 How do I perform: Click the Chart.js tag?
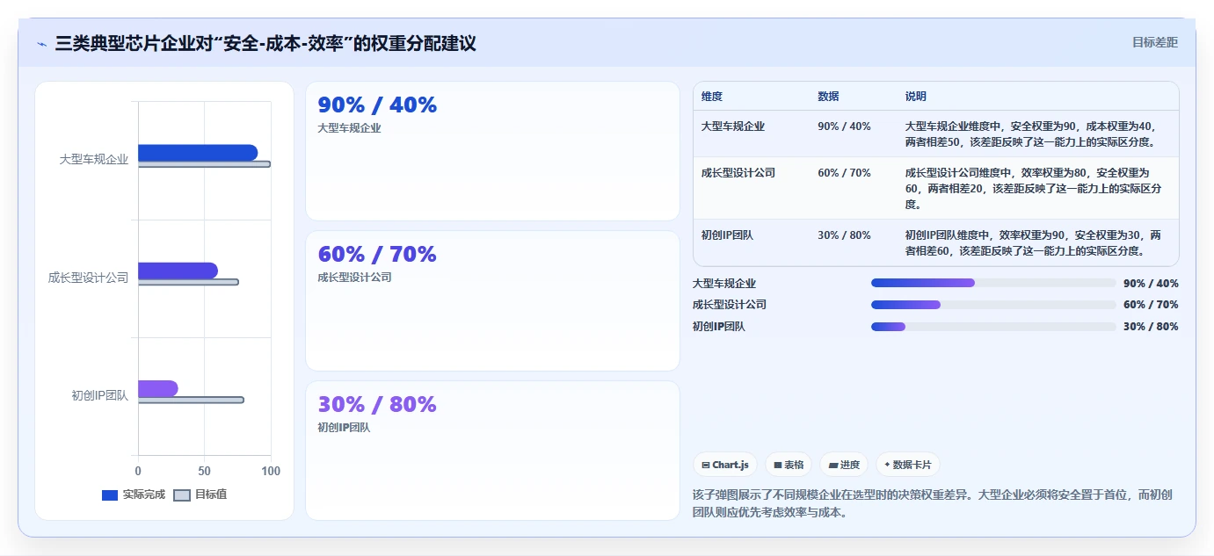point(725,465)
